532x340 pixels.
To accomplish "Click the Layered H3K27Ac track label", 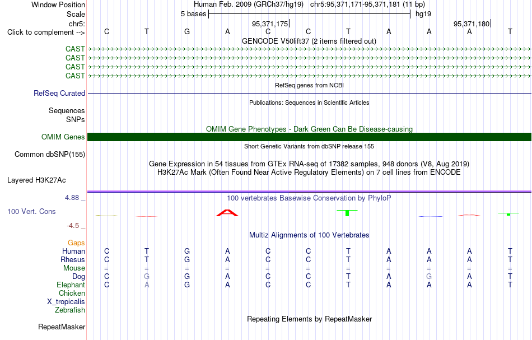I will [x=36, y=180].
